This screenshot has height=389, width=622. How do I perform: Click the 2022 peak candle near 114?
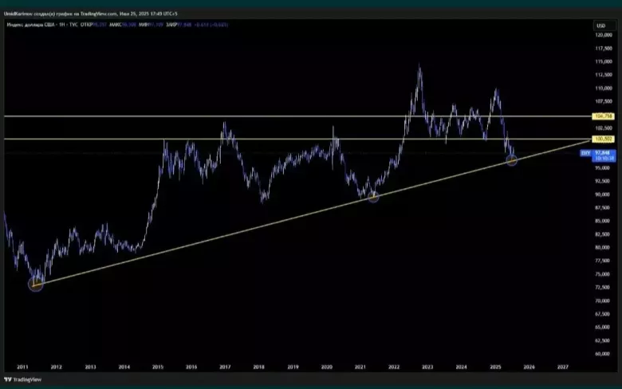coord(419,70)
